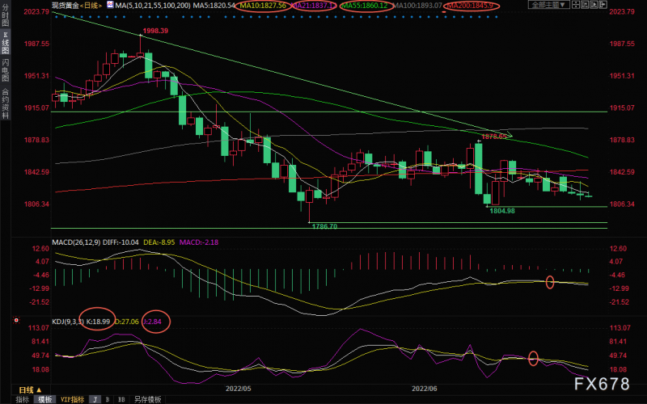Toggle the BB template button
The width and height of the screenshot is (647, 404).
click(x=121, y=399)
